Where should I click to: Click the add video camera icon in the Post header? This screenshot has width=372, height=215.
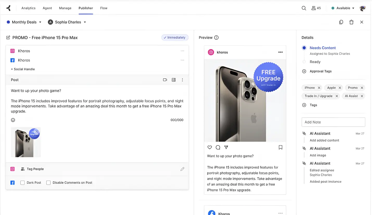click(165, 80)
